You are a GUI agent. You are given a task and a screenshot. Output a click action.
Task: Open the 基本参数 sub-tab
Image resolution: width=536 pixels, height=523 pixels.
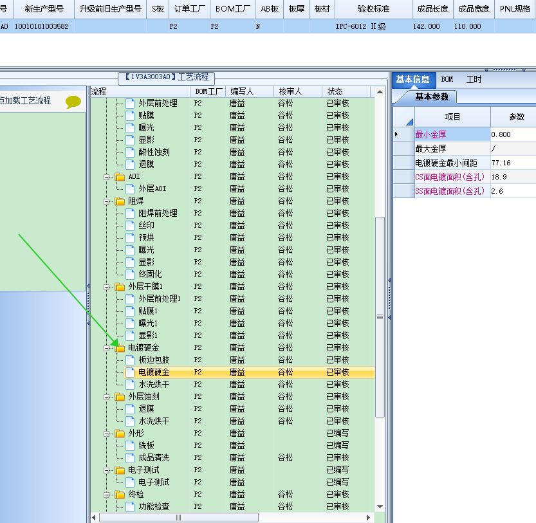432,97
